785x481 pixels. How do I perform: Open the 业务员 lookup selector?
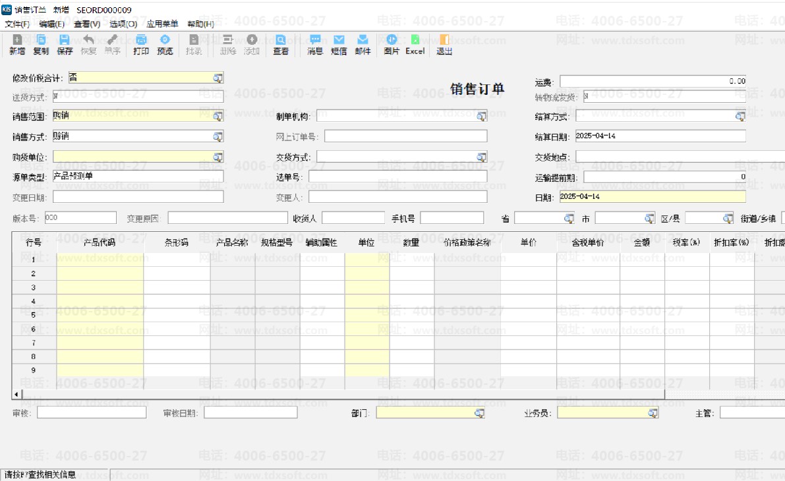point(652,412)
